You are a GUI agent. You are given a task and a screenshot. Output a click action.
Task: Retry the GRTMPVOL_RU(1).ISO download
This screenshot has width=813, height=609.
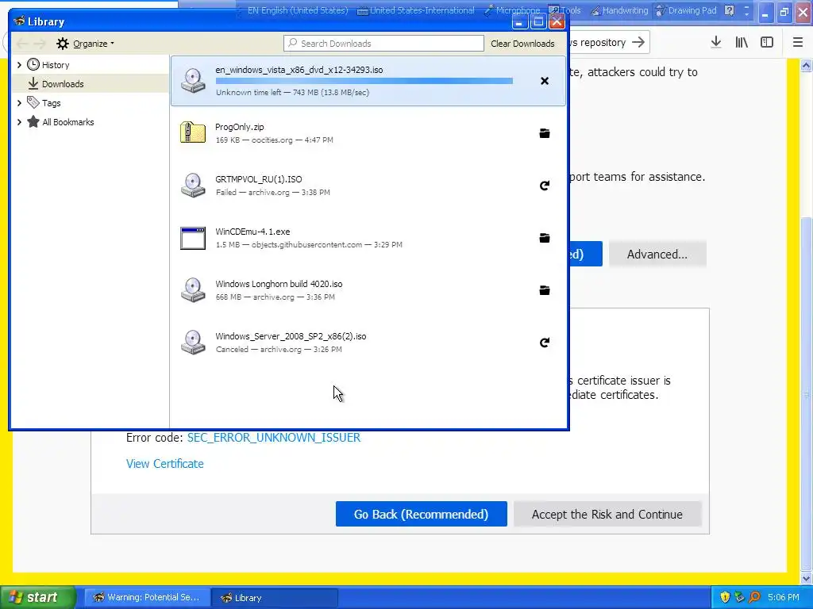point(545,186)
